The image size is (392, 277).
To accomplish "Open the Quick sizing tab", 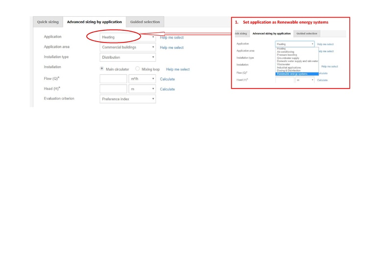I will [48, 22].
